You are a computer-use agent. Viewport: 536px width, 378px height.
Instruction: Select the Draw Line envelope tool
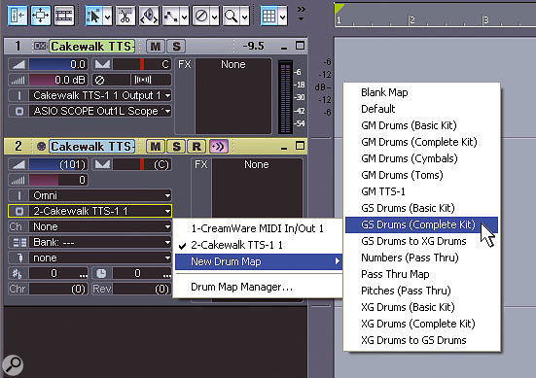tap(171, 16)
